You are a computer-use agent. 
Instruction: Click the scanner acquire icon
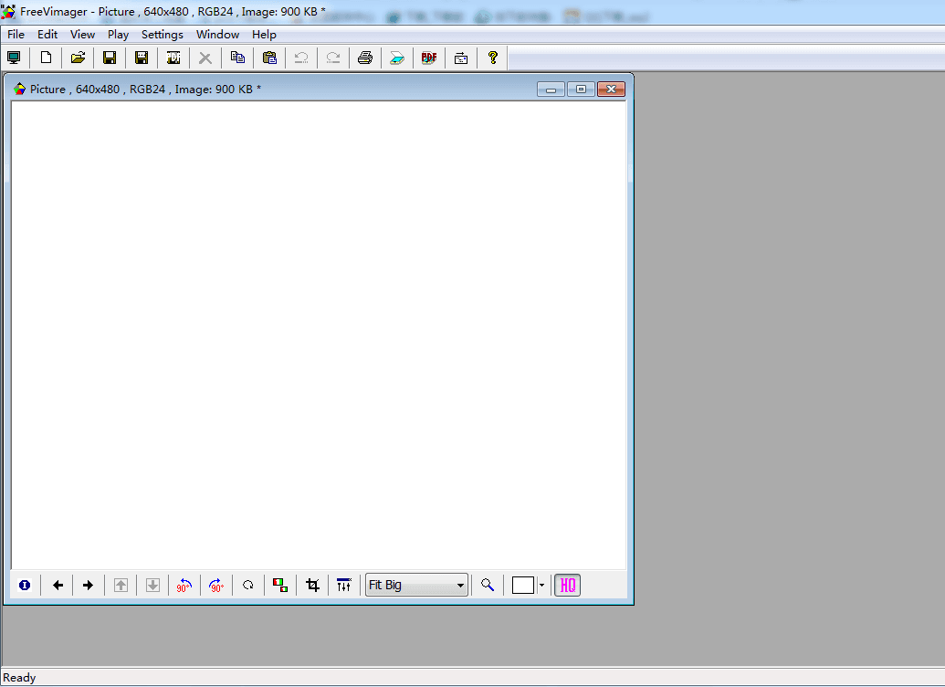coord(396,58)
